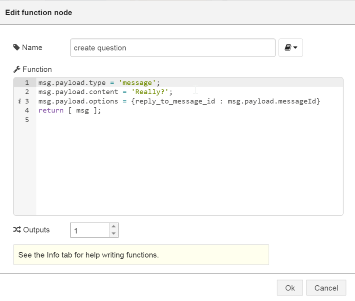Click line number 1 in the editor
The height and width of the screenshot is (301, 355).
27,83
